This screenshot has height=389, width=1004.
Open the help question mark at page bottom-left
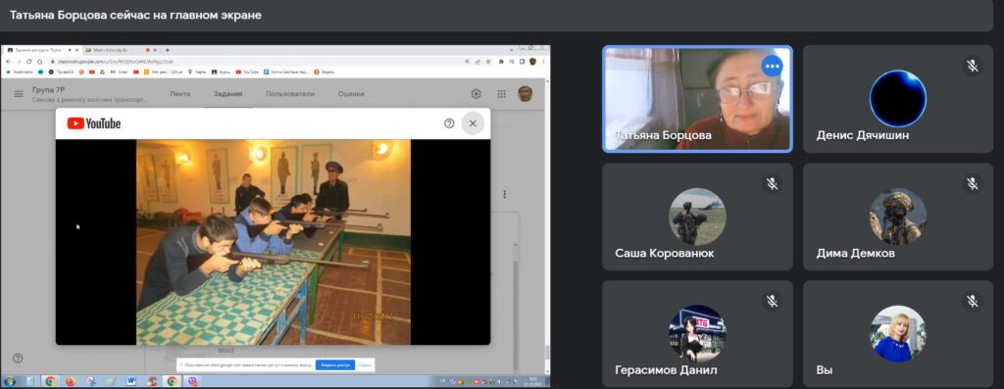click(18, 359)
